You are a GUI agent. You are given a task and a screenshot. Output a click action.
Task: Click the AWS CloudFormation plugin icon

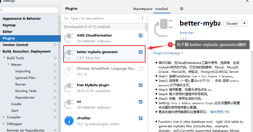pos(69,38)
